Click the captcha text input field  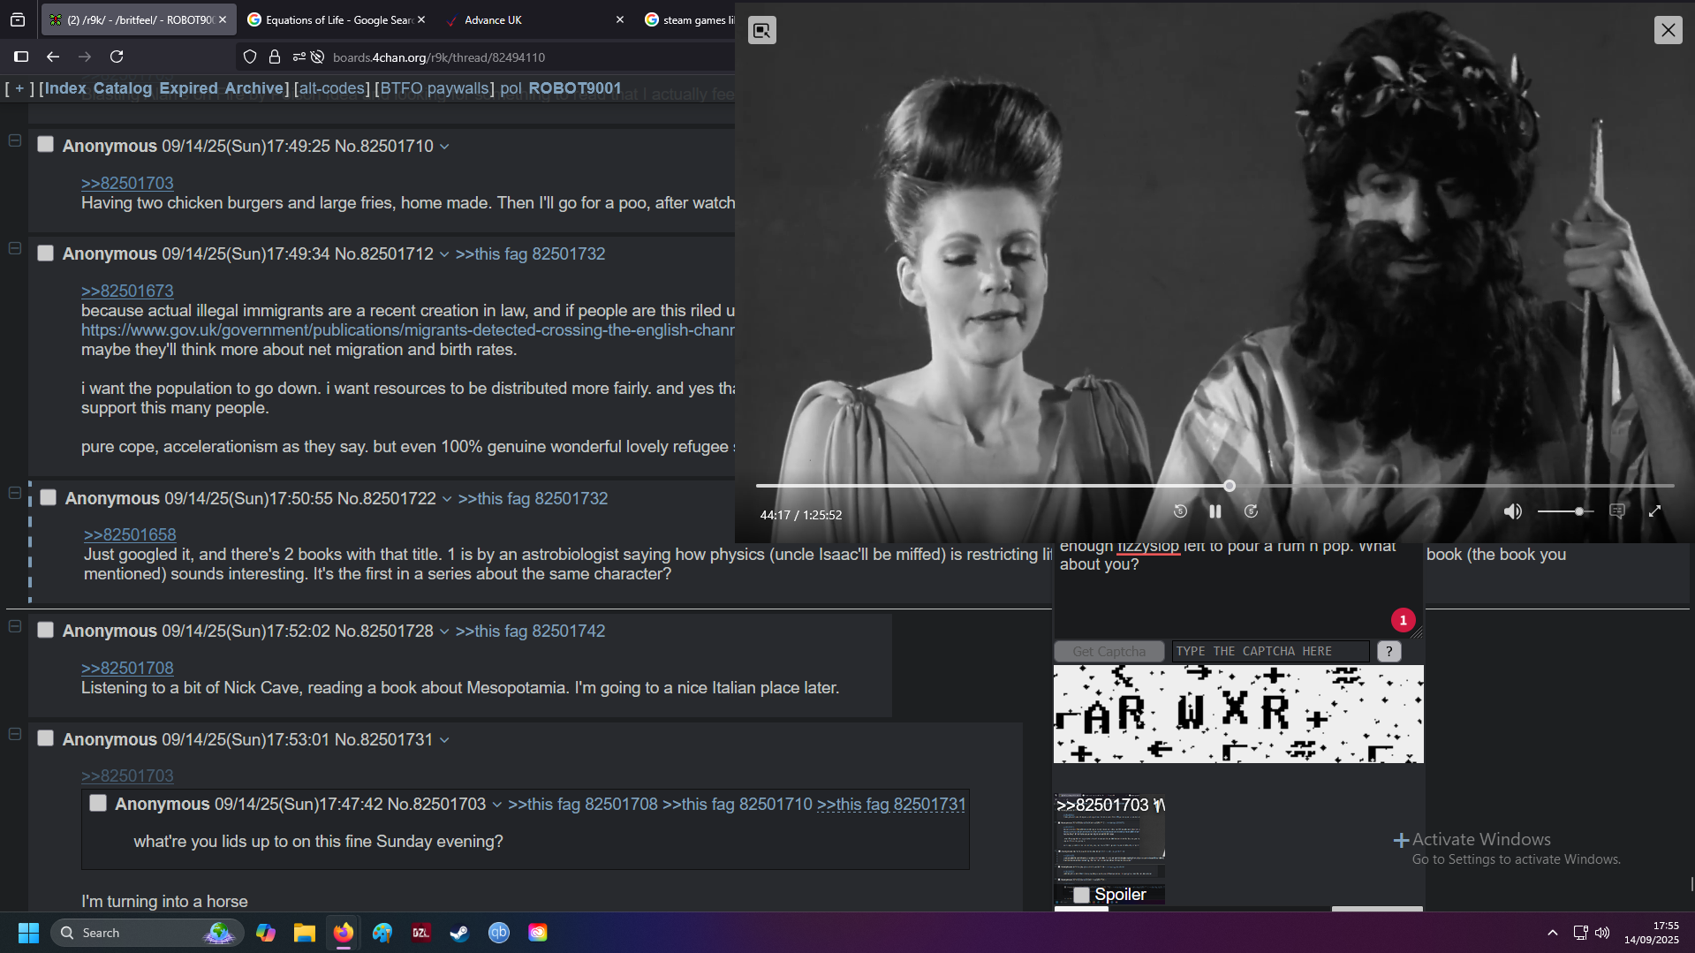[1270, 652]
